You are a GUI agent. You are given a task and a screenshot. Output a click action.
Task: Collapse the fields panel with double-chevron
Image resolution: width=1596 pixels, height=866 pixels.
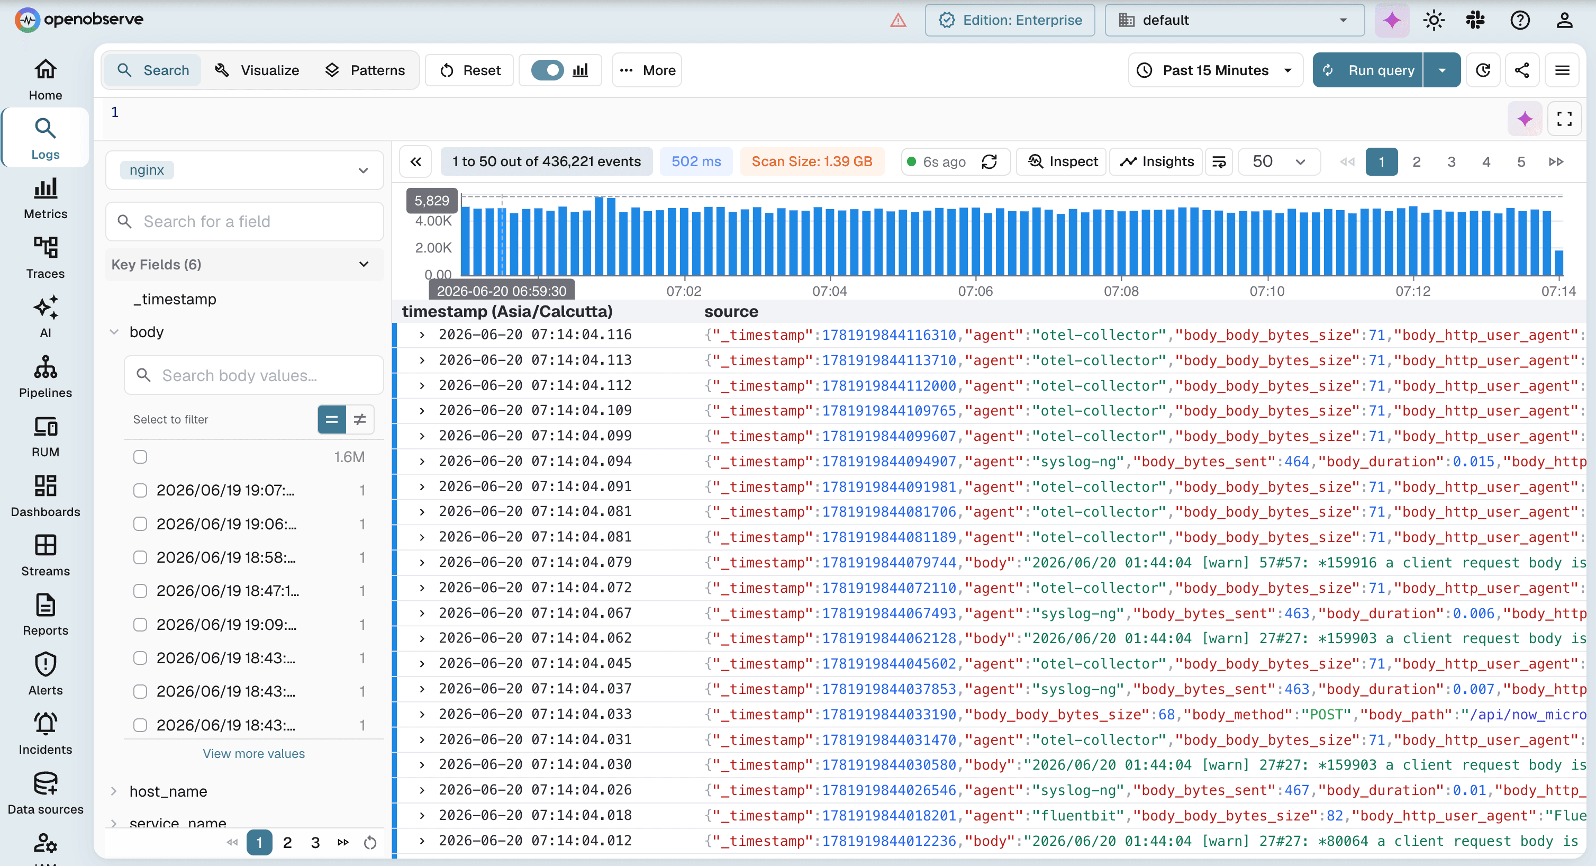click(x=416, y=162)
